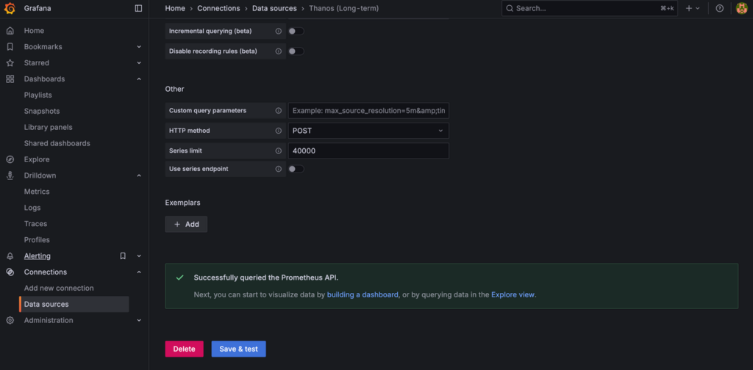Screen dimensions: 753x370
Task: Open info tooltip for Custom query parameters
Action: coord(278,111)
